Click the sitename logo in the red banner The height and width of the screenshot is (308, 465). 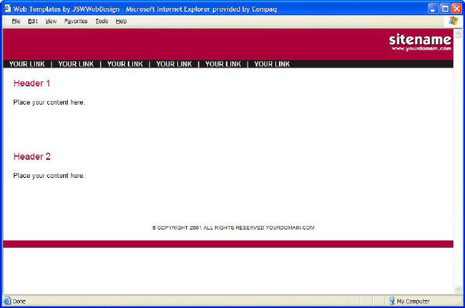(420, 39)
